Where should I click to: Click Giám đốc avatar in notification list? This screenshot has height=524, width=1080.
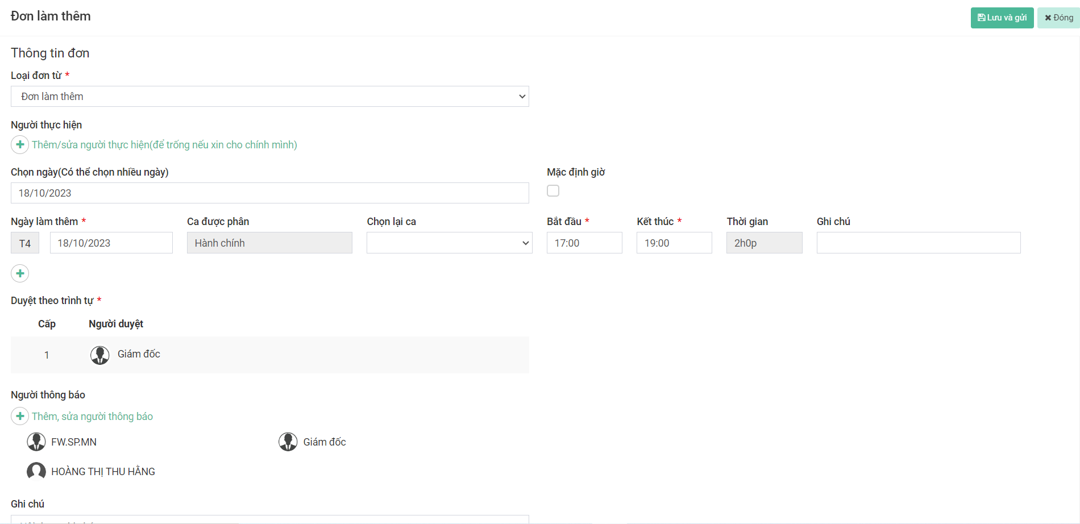coord(288,442)
